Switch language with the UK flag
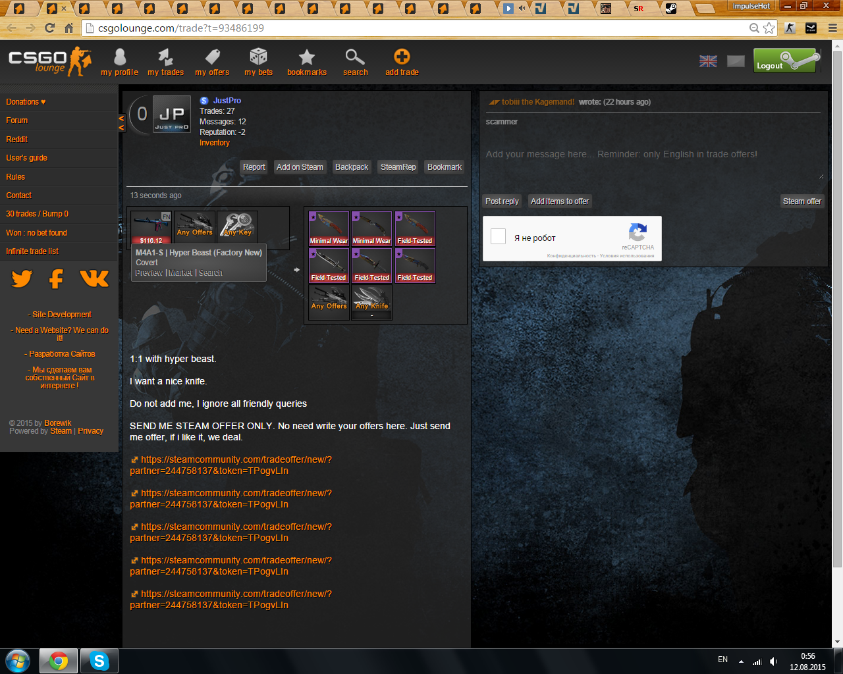Screen dimensions: 843x674 pyautogui.click(x=708, y=61)
